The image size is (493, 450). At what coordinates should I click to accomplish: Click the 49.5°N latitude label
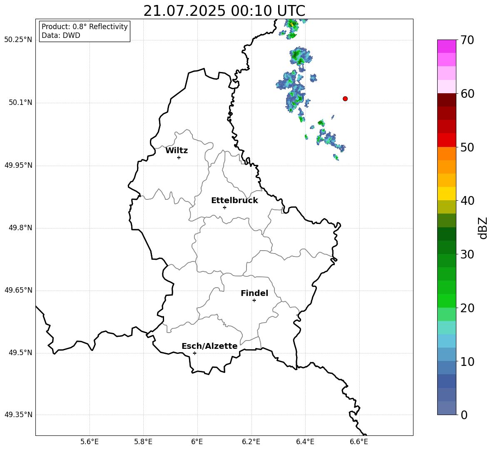(x=20, y=353)
